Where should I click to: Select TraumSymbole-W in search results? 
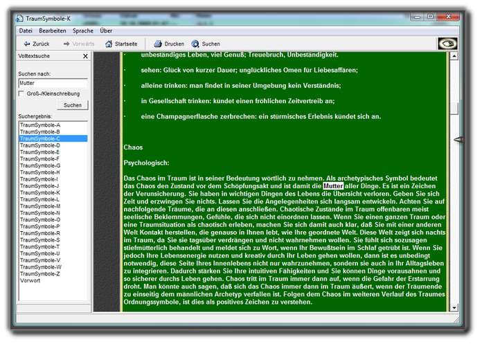(x=41, y=267)
